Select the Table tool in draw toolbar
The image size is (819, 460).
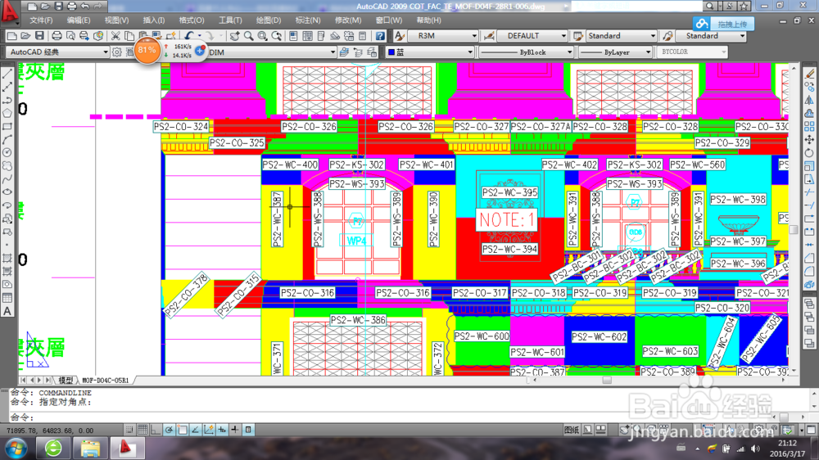(7, 298)
